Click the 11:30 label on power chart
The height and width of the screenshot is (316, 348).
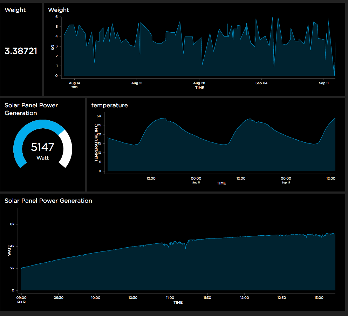pos(207,297)
